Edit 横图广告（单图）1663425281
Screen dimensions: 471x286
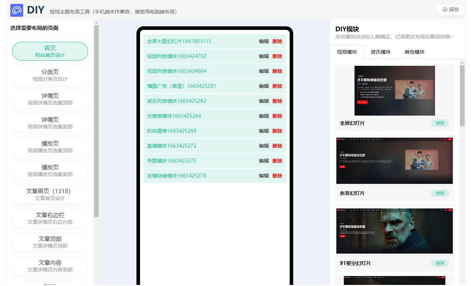tap(264, 86)
